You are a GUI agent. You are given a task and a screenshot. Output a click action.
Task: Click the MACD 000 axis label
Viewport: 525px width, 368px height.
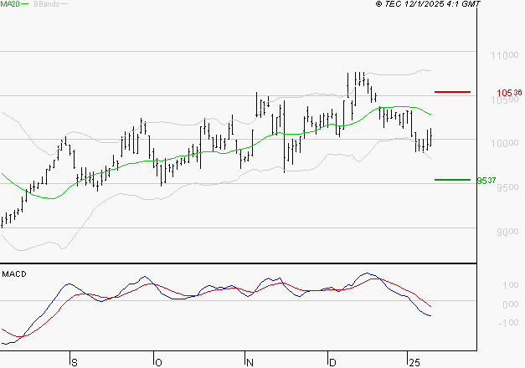[x=510, y=304]
